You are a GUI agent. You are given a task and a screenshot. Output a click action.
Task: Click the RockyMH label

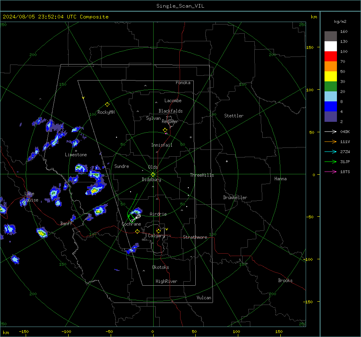[x=106, y=112]
